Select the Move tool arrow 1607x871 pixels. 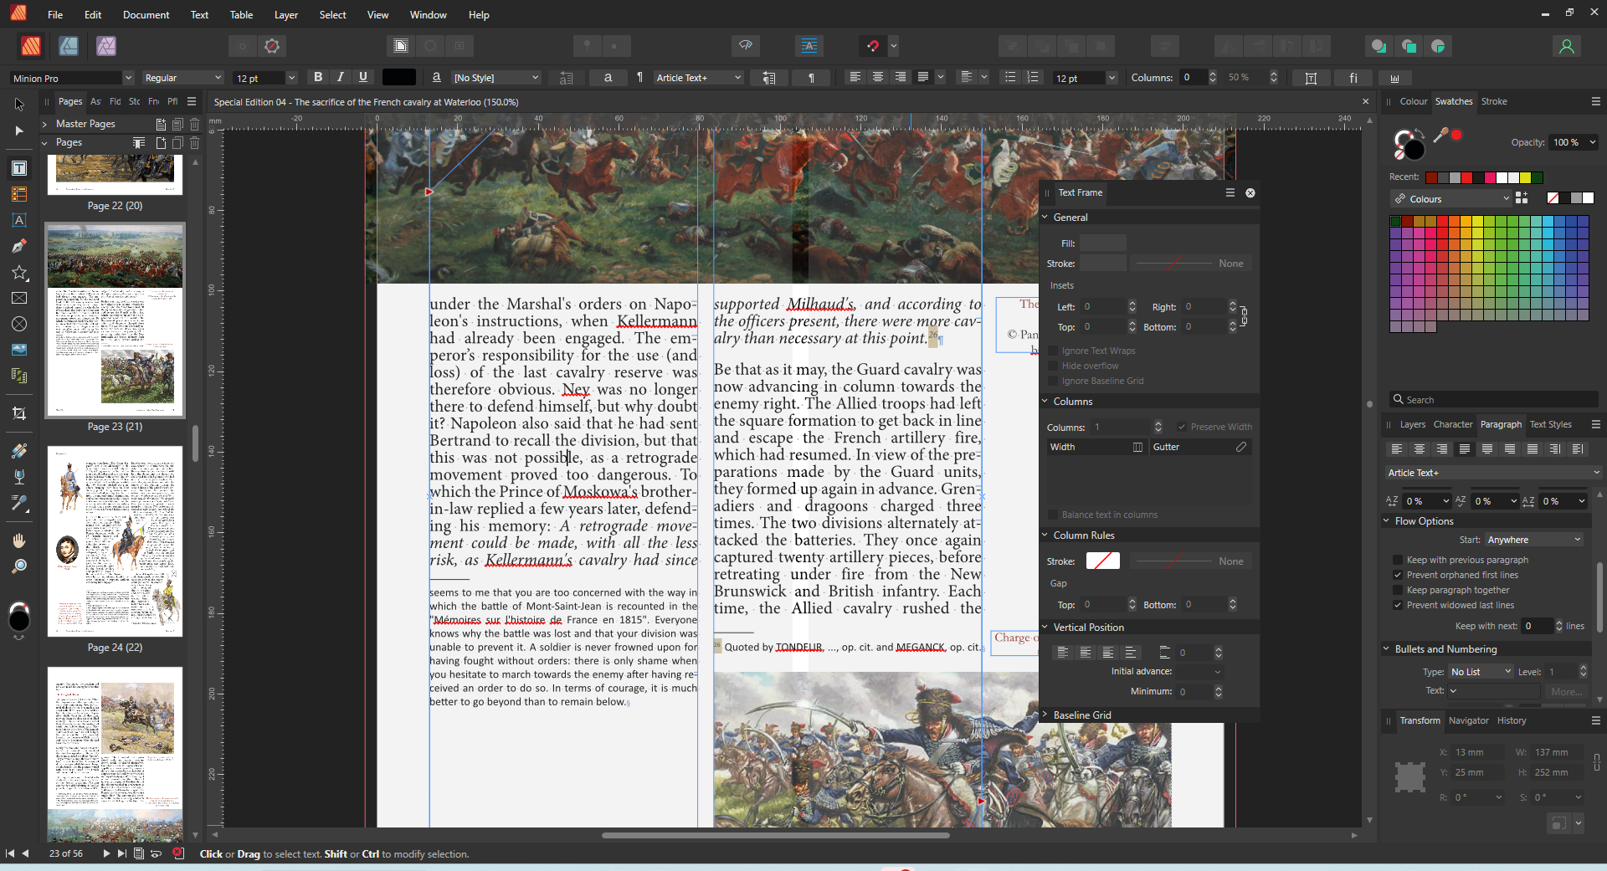click(x=19, y=105)
